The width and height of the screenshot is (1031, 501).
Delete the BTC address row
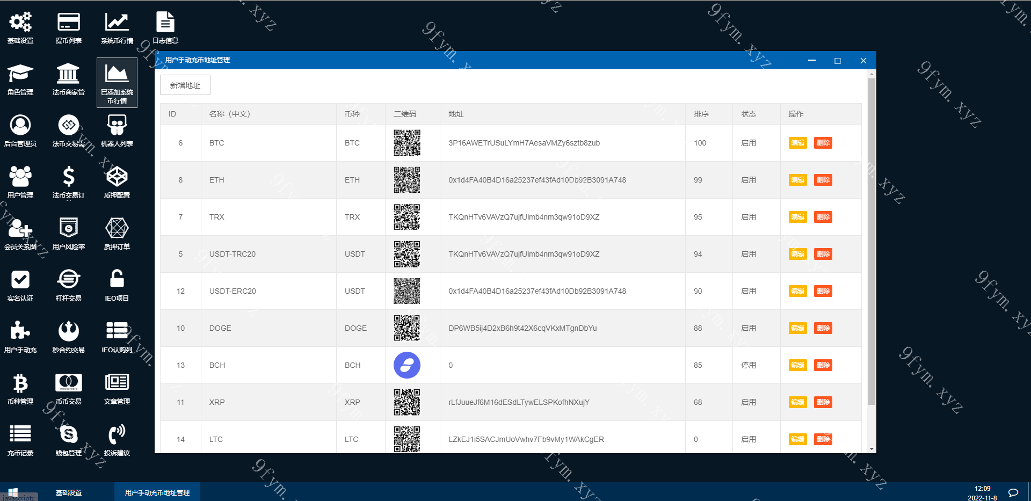(823, 143)
